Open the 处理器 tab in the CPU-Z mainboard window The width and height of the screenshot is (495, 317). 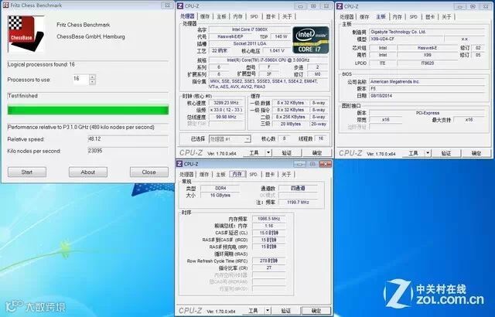point(346,17)
